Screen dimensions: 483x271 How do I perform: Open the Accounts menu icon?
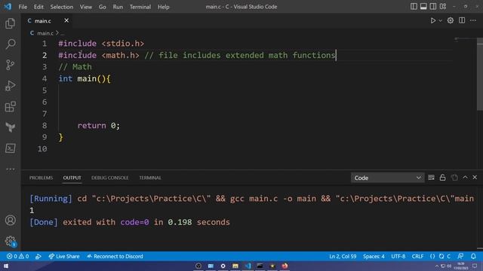click(x=10, y=221)
